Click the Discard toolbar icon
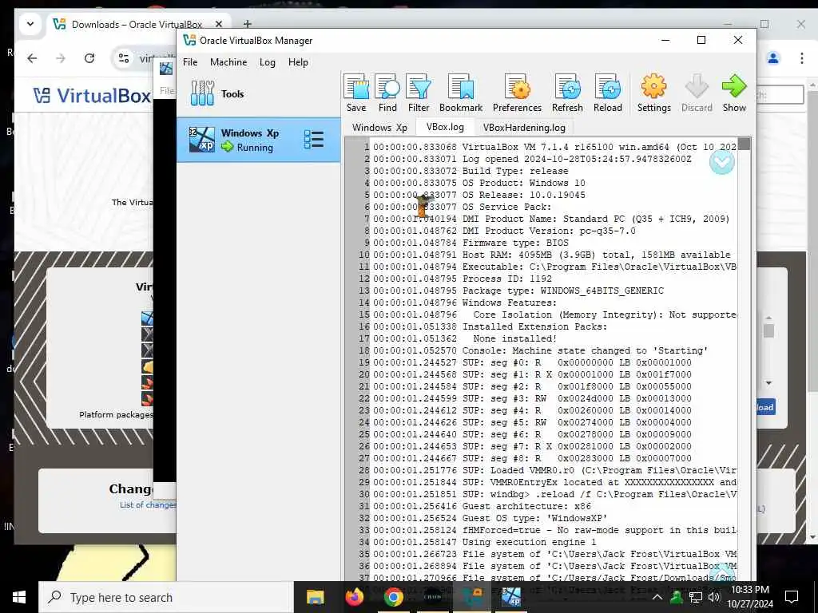818x613 pixels. (697, 94)
